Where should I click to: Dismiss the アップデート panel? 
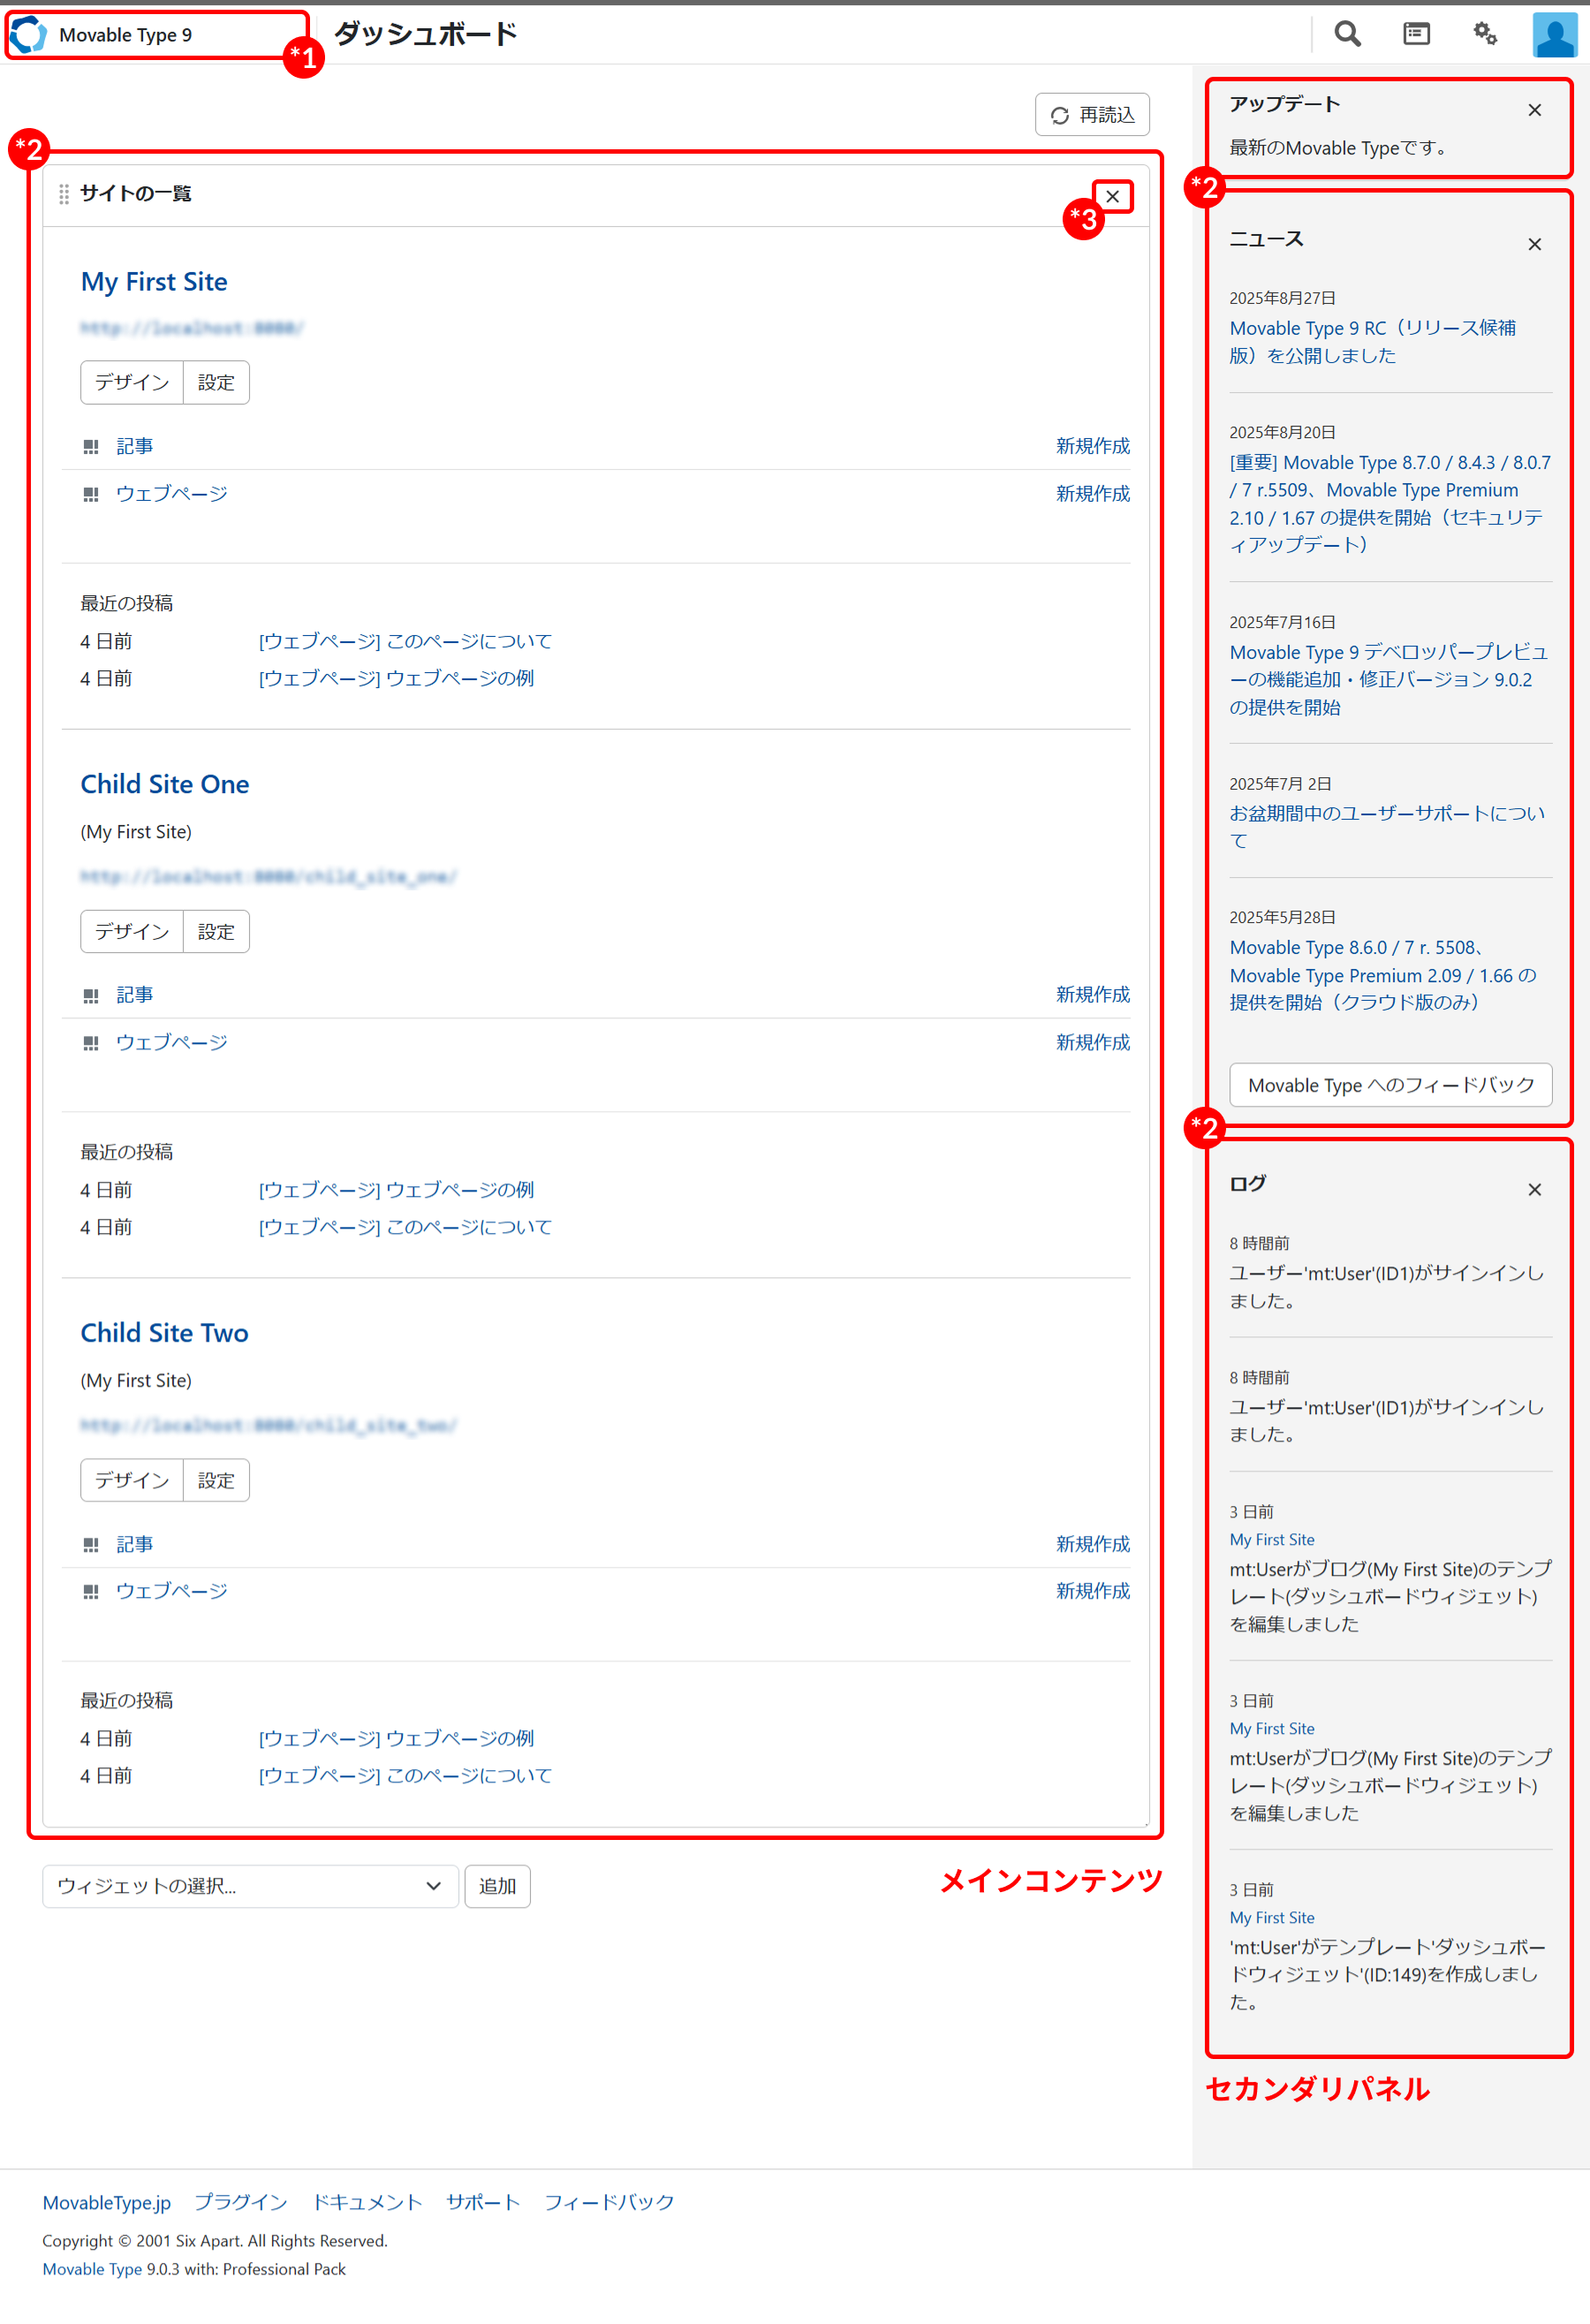[x=1534, y=111]
